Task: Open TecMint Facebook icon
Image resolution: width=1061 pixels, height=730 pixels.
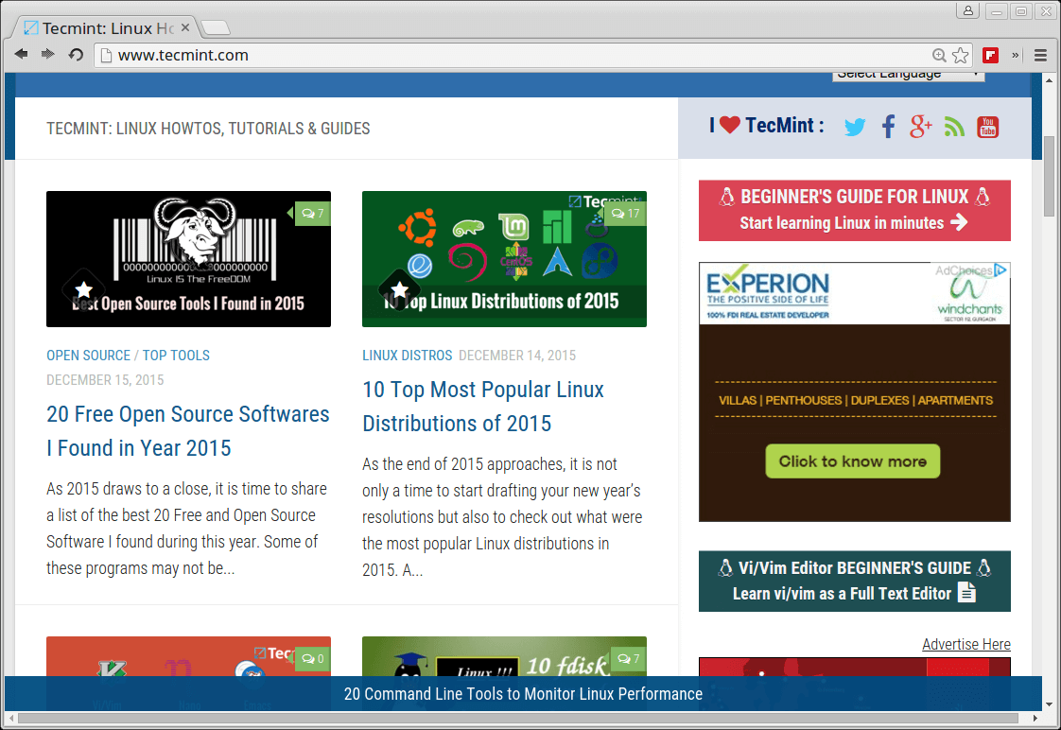Action: pos(889,127)
